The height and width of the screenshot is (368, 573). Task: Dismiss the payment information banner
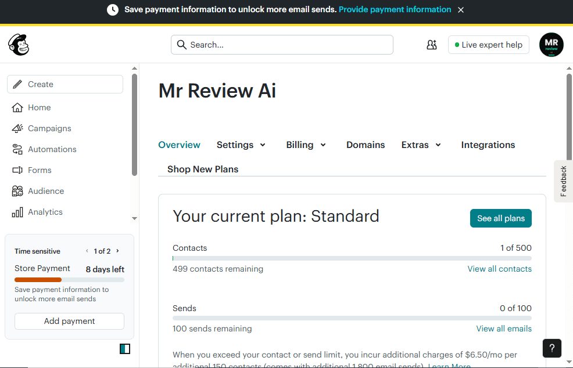click(461, 10)
